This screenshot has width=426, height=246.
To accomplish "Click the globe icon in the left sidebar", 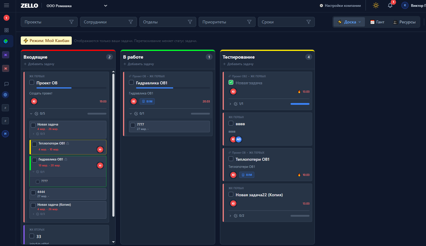I will coord(5,95).
